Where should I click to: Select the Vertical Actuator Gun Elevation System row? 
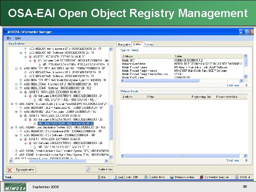(x=64, y=151)
